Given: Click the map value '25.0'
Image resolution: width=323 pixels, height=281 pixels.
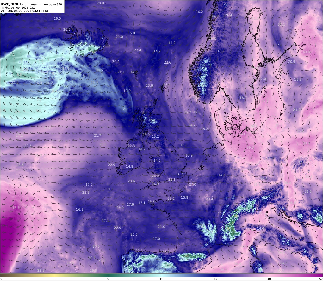Looking at the screenshot, I should coord(120,208).
